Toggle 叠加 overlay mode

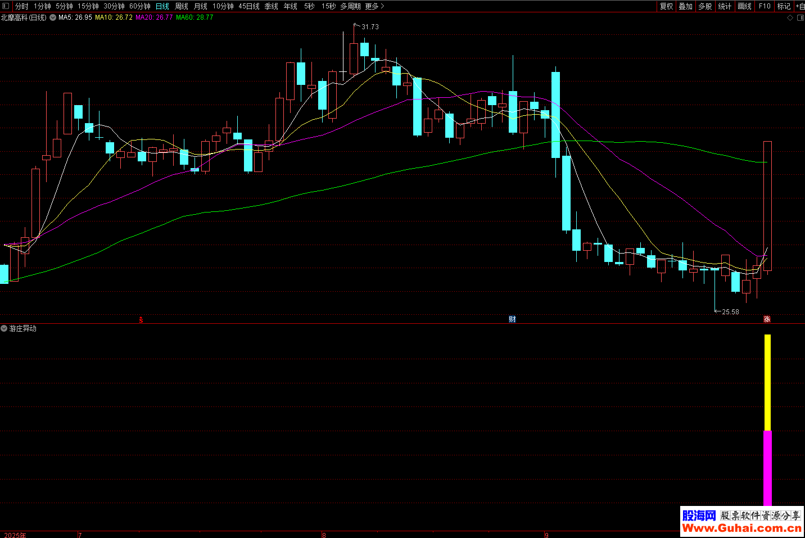(685, 6)
